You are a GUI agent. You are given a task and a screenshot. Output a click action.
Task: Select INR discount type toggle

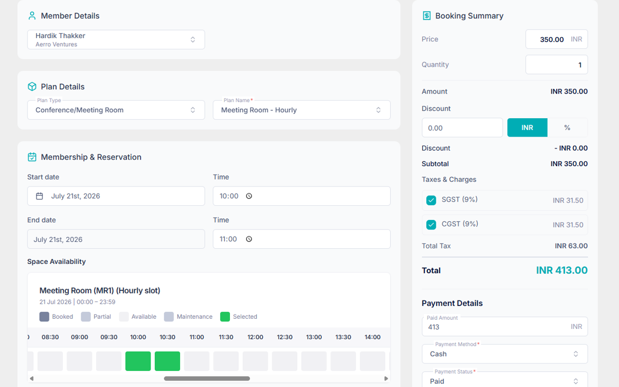coord(527,127)
